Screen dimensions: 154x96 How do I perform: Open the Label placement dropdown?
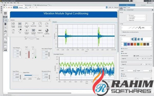click(x=143, y=56)
